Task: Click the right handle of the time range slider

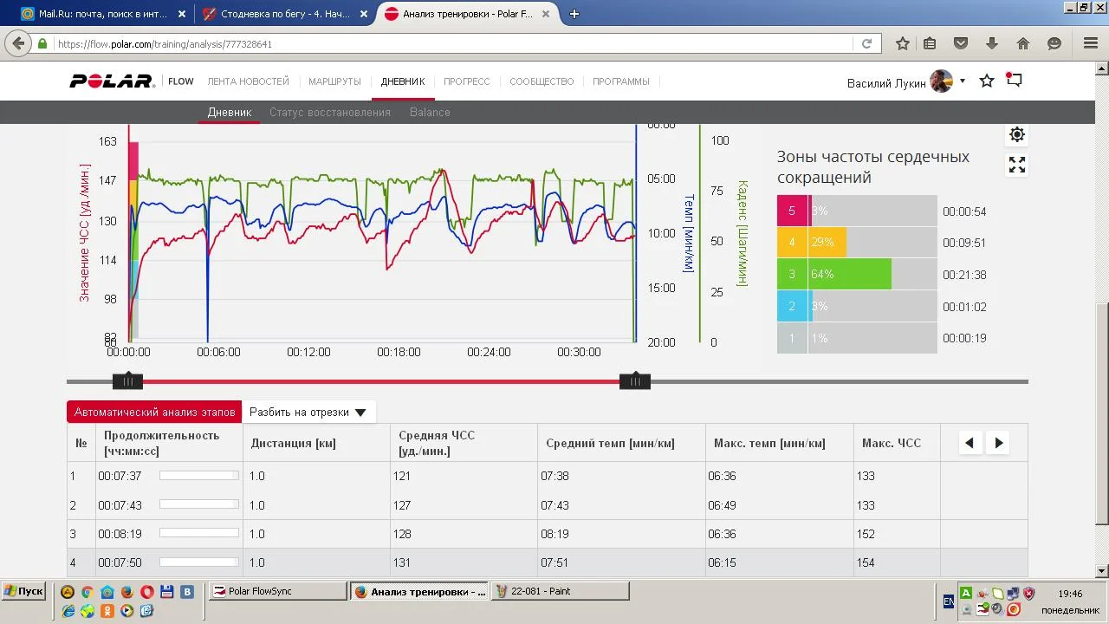Action: [635, 381]
